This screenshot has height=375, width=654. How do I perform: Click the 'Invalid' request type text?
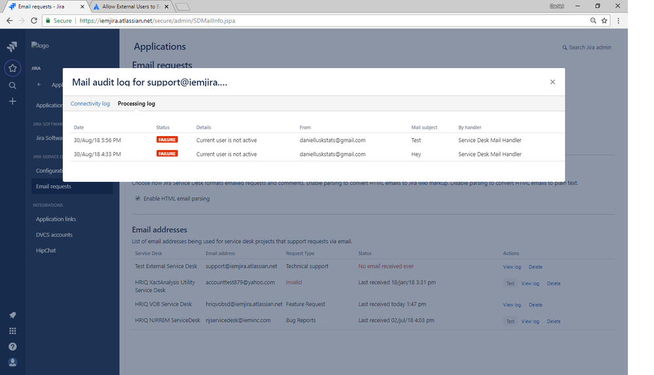(294, 283)
